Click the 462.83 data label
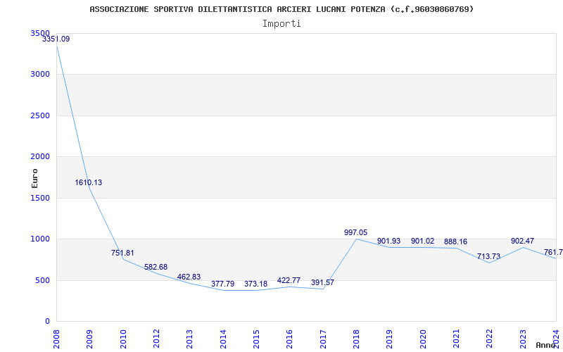 (x=189, y=277)
